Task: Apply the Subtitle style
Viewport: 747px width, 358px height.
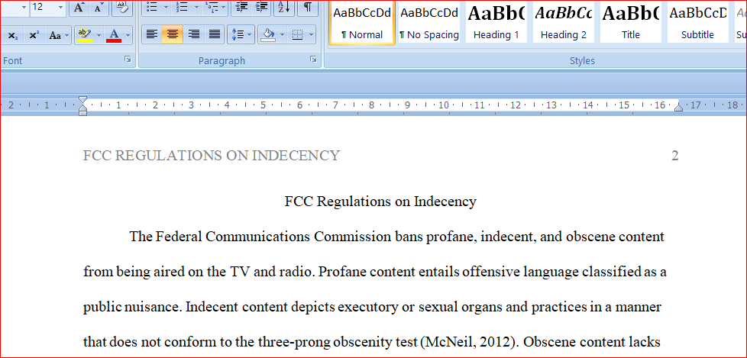Action: coord(697,21)
